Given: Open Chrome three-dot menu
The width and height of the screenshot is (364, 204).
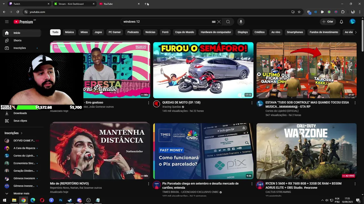Looking at the screenshot, I should point(360,12).
